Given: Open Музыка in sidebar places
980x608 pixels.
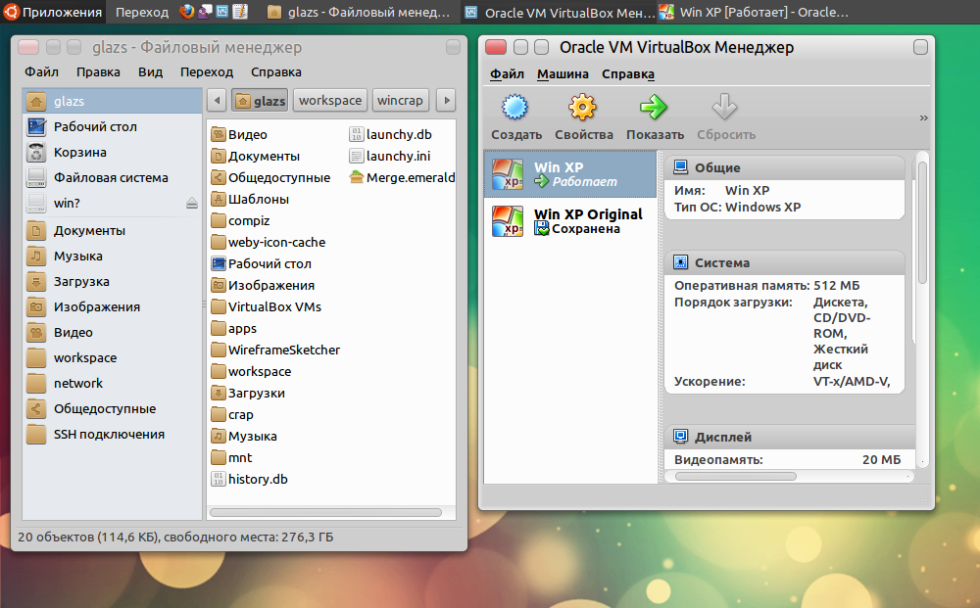Looking at the screenshot, I should click(x=113, y=256).
